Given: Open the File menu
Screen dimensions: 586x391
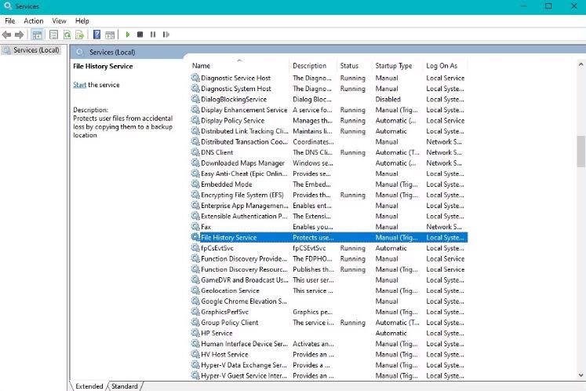Looking at the screenshot, I should click(x=10, y=21).
